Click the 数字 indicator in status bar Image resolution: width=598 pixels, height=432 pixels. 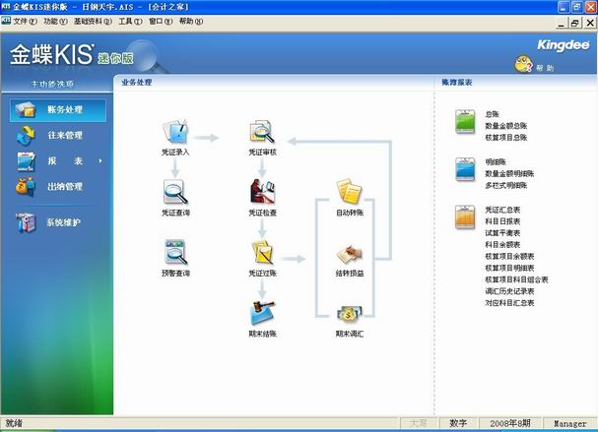coord(458,423)
